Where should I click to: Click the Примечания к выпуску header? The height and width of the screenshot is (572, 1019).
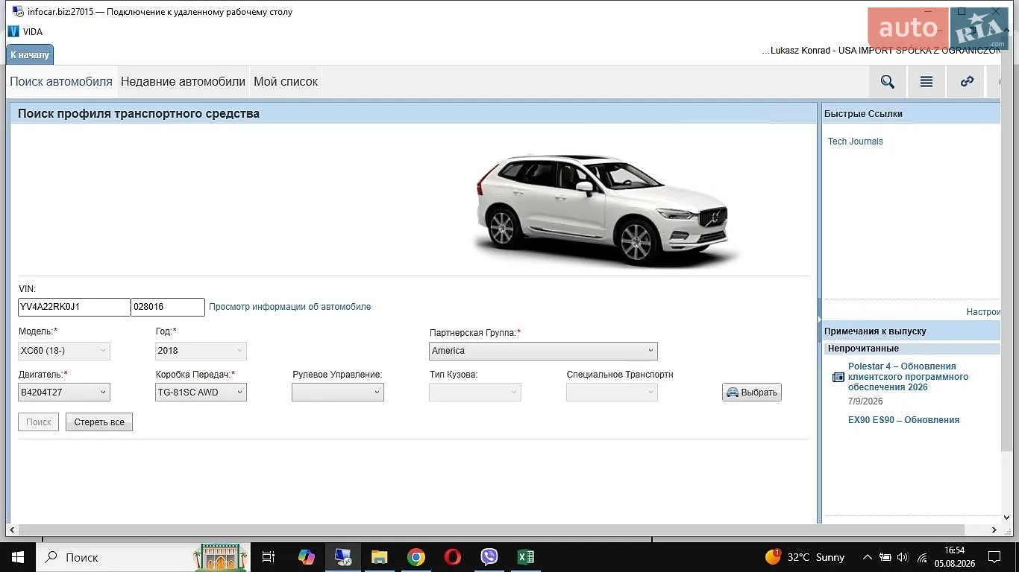911,331
